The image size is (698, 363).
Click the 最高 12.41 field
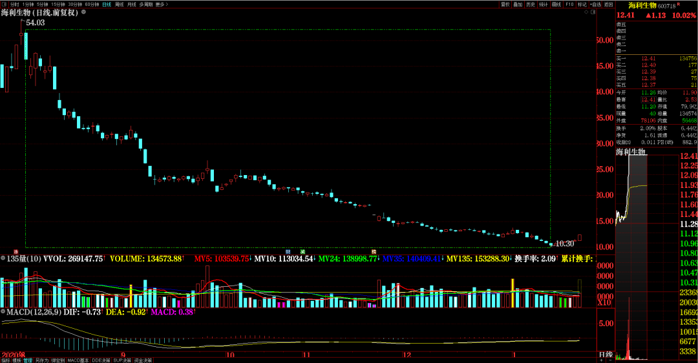tap(636, 99)
